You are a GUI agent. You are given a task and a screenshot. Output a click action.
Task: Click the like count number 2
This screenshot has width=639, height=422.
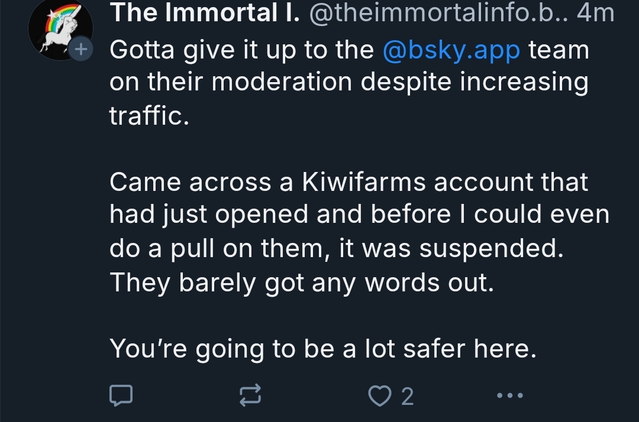click(407, 396)
